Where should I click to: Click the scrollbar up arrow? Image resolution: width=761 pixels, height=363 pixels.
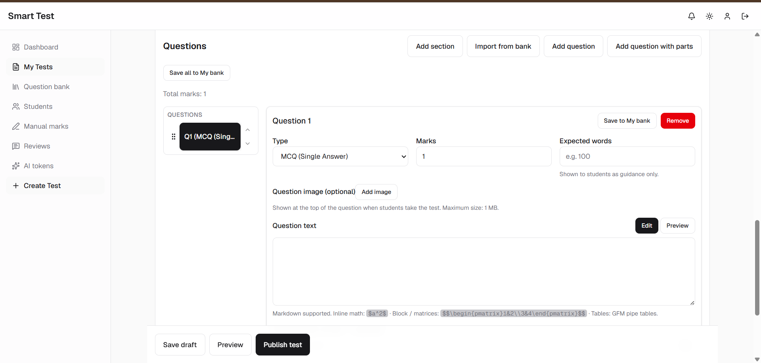(x=757, y=34)
